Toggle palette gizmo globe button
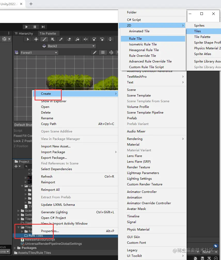 111,53
